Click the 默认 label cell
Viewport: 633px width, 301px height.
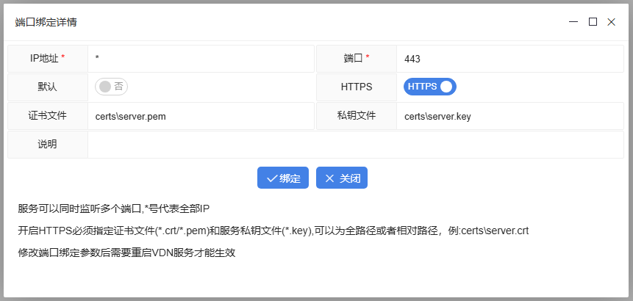click(47, 87)
